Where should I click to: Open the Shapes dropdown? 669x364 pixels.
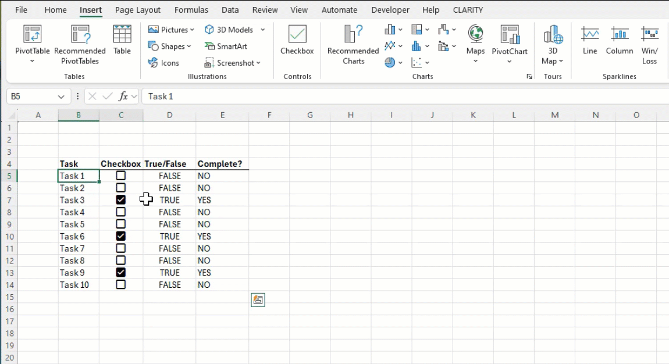pyautogui.click(x=170, y=46)
